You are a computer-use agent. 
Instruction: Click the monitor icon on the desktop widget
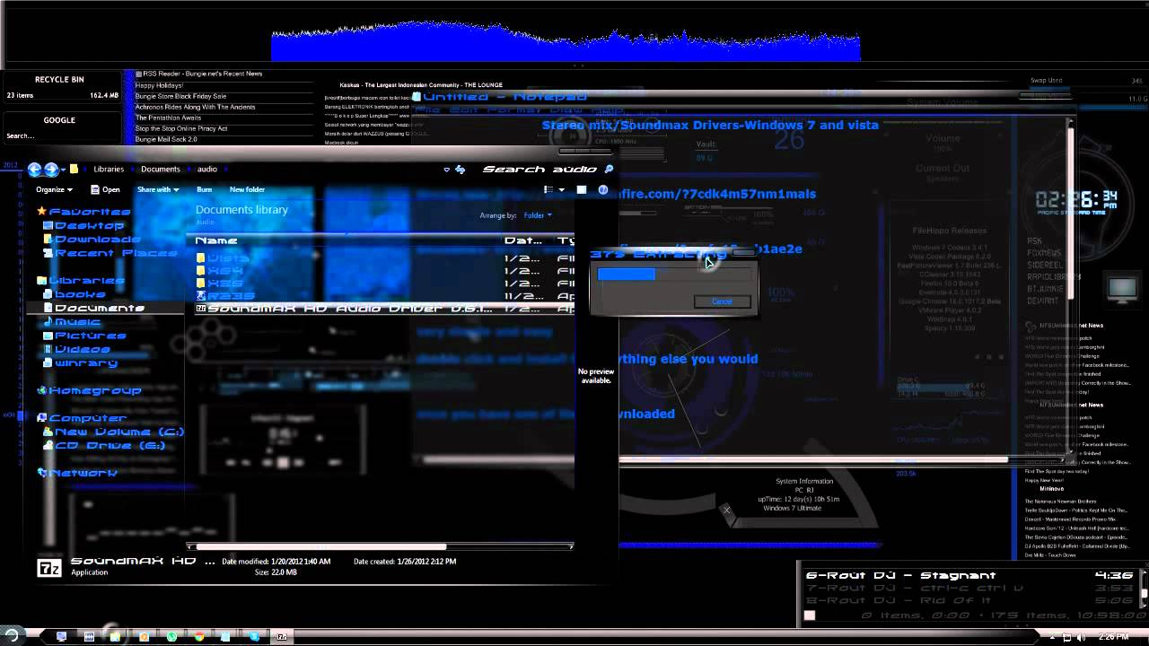click(1122, 289)
